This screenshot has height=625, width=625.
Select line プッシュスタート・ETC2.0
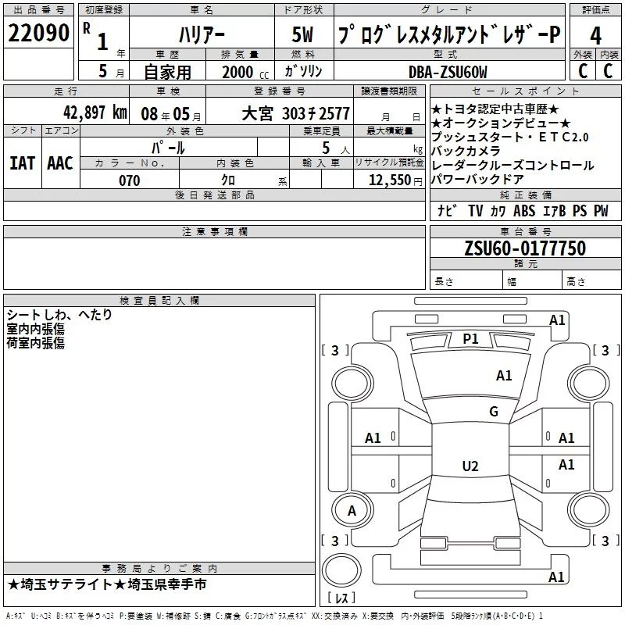[510, 137]
